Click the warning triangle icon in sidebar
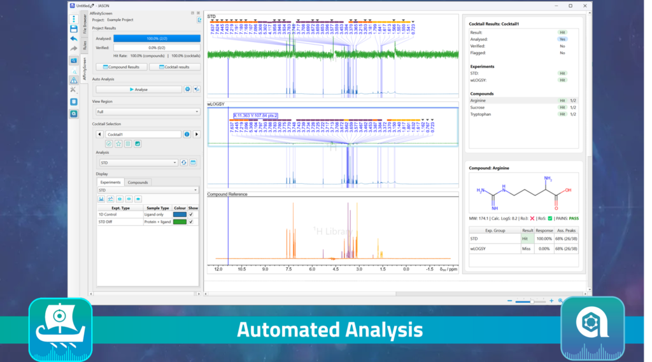 pos(74,80)
